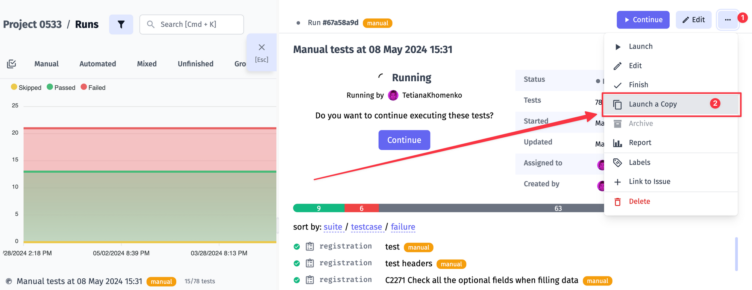Click the Edit button in the header
Viewport: 752px width, 290px height.
[694, 20]
